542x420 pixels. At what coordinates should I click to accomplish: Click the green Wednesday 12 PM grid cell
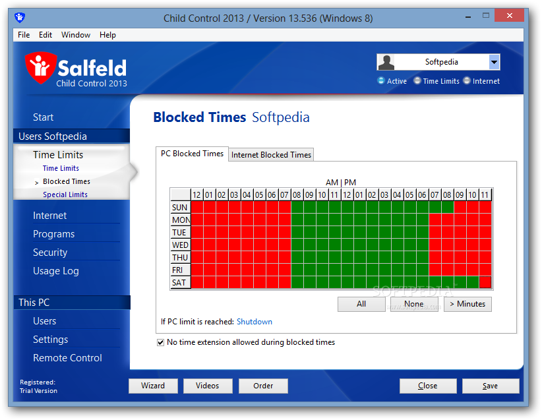(347, 245)
